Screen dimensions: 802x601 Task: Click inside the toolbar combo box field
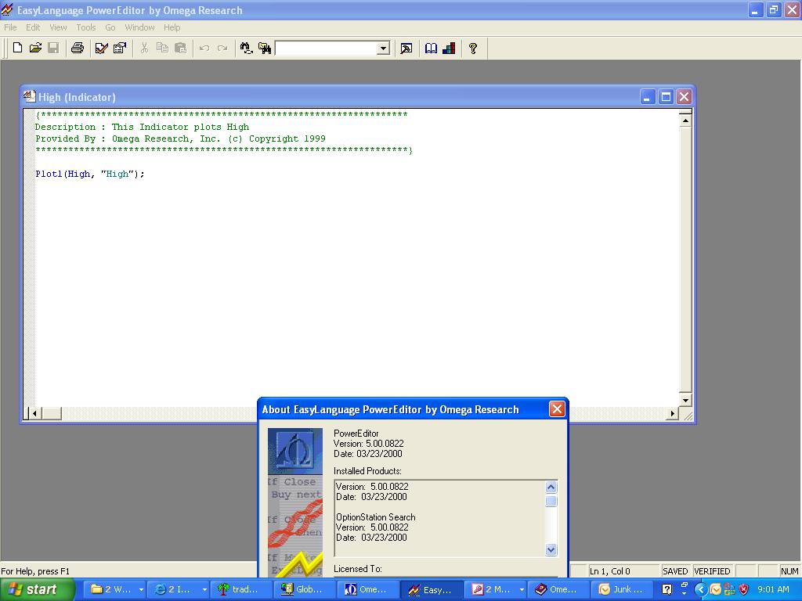click(x=327, y=49)
